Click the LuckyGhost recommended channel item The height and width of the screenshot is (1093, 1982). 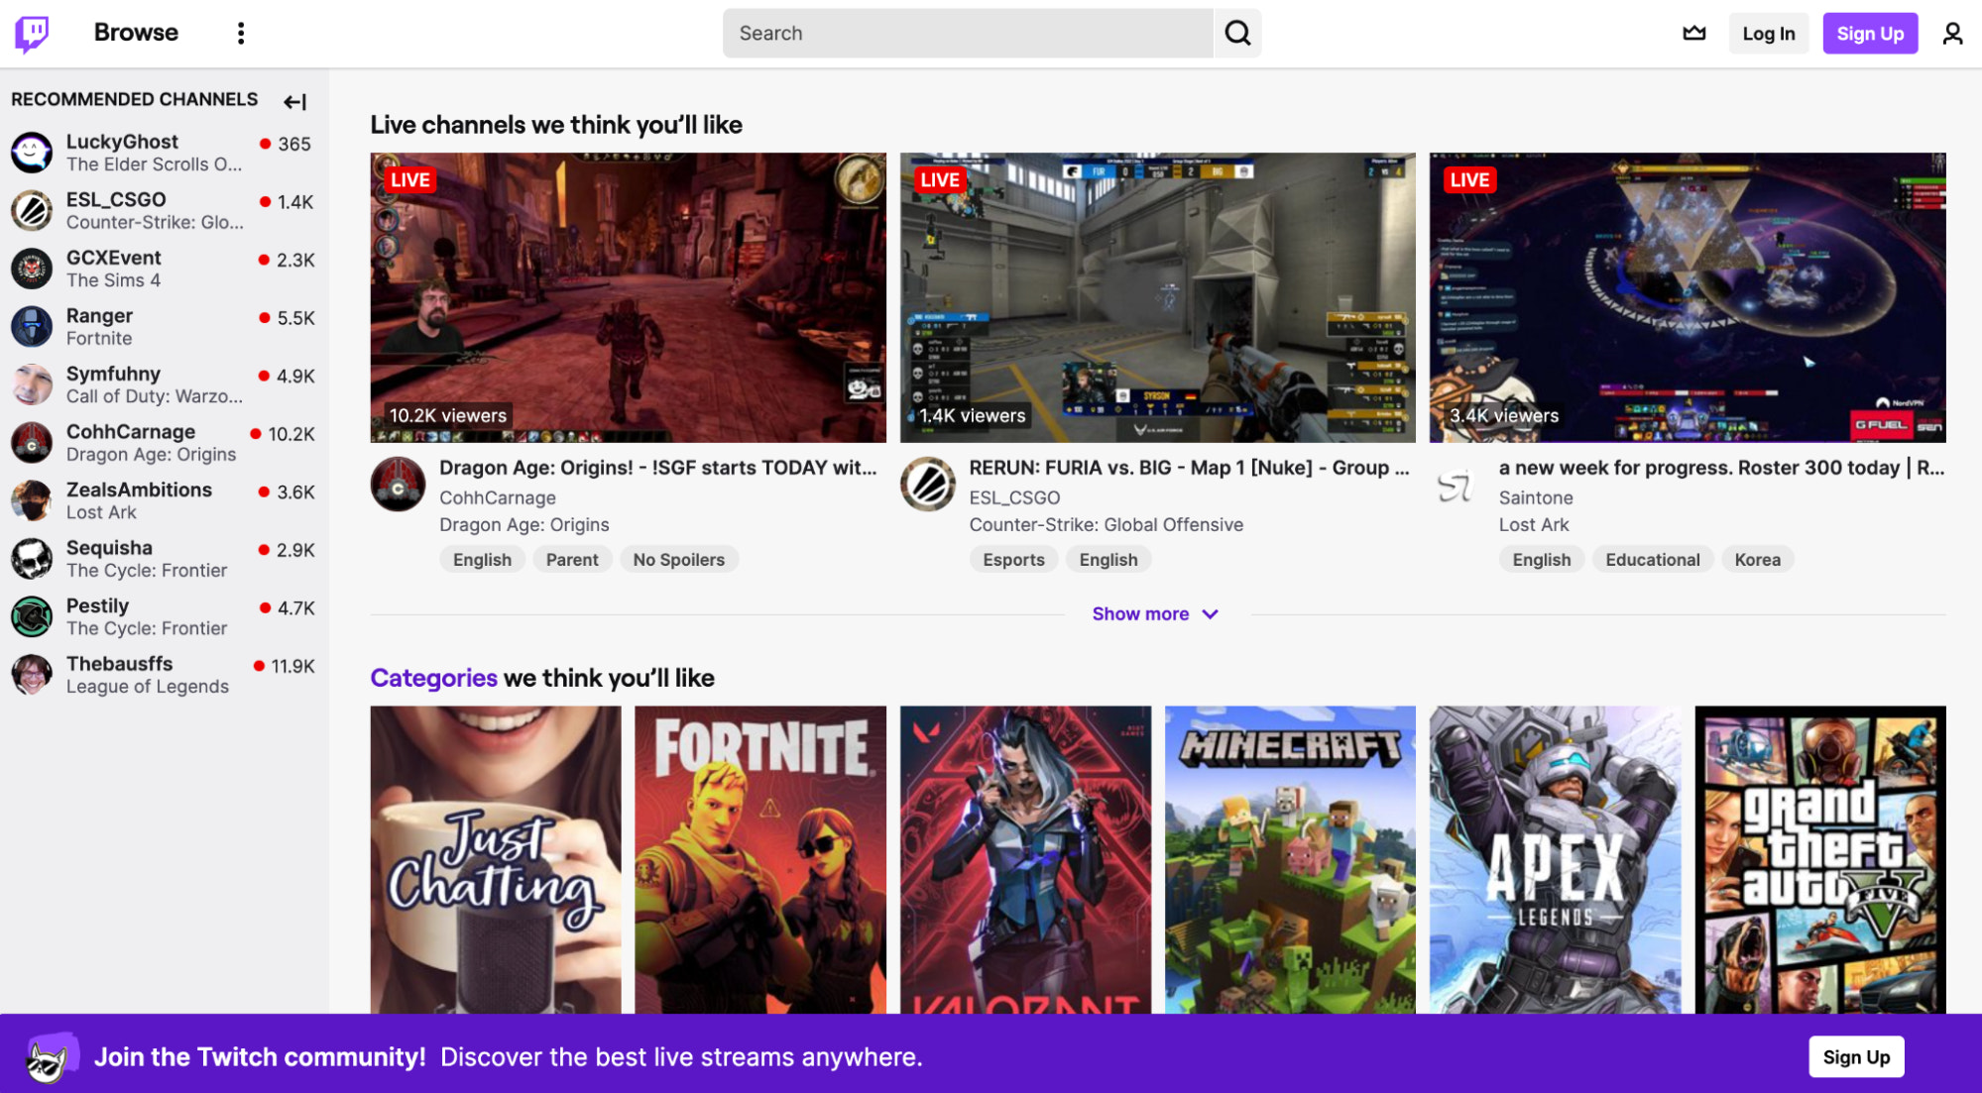(162, 152)
